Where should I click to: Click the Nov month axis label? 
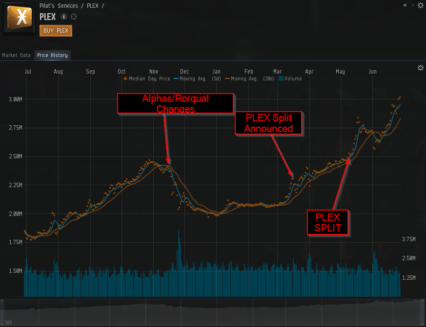154,72
